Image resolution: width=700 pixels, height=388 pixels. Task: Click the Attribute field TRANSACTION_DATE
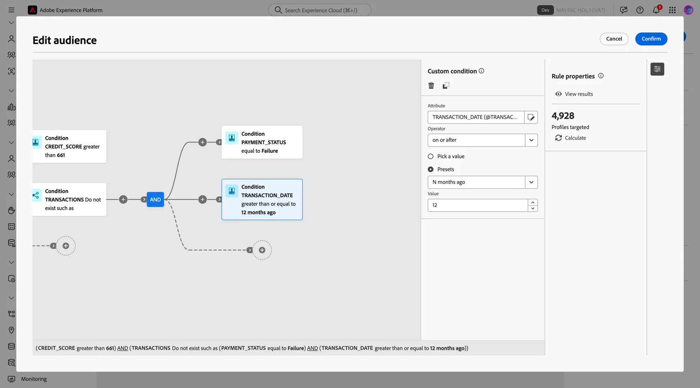point(476,117)
